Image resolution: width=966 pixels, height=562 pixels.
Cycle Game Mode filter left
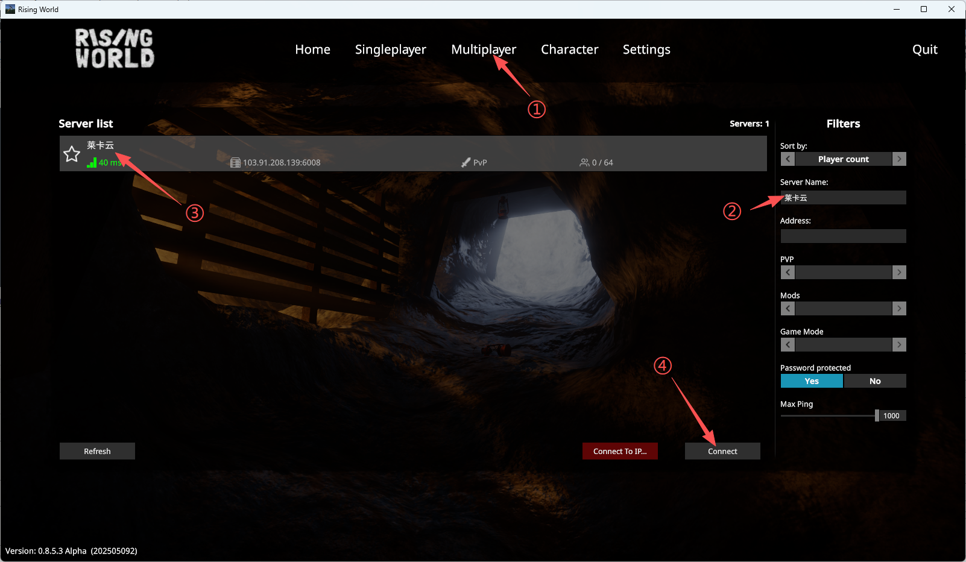788,345
